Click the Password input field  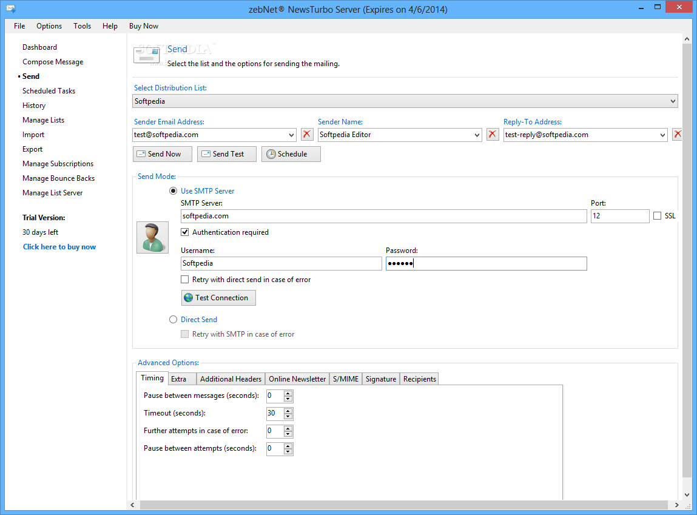click(x=487, y=263)
